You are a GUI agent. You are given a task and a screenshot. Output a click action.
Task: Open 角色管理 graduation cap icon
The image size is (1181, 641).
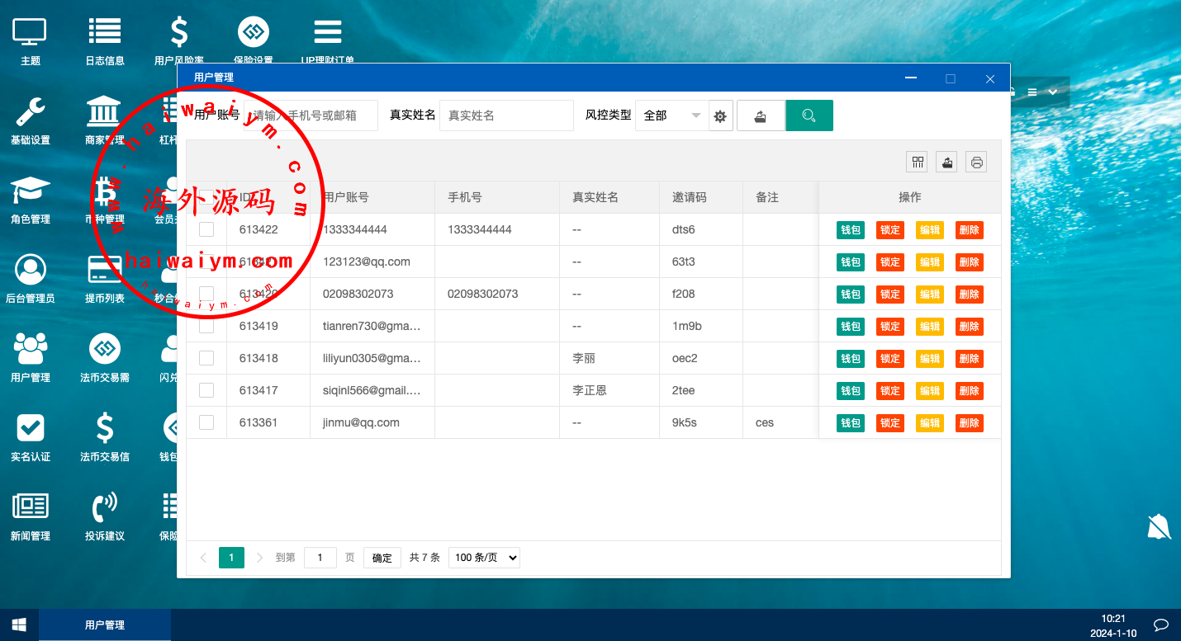[31, 191]
